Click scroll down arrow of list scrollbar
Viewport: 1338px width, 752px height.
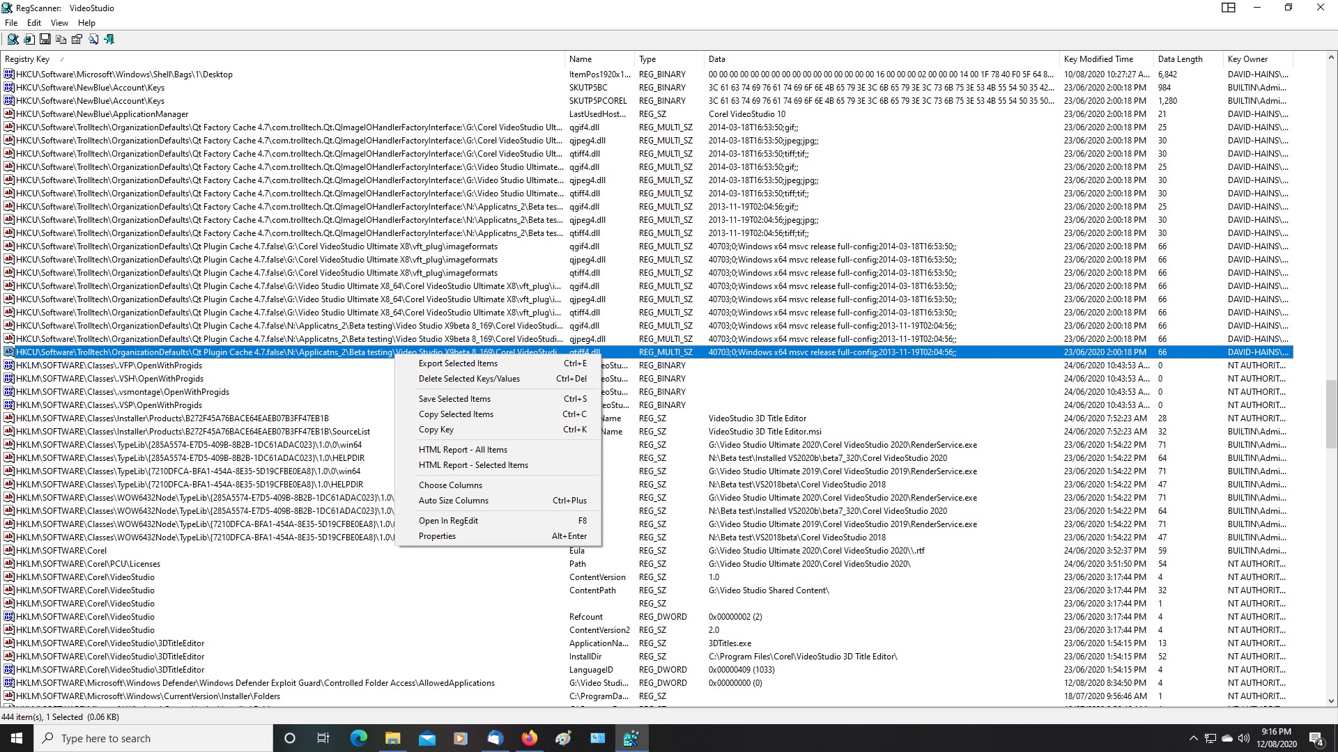(1331, 701)
